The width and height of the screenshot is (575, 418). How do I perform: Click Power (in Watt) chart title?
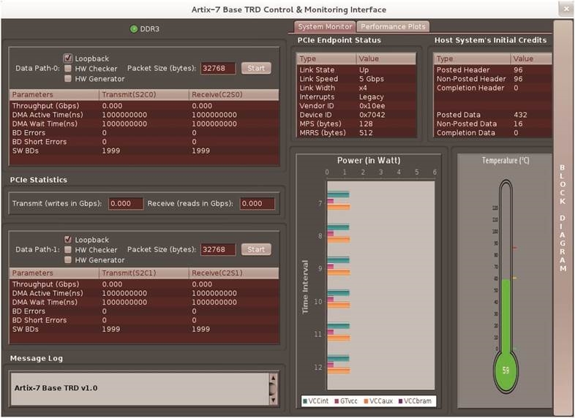[x=369, y=161]
